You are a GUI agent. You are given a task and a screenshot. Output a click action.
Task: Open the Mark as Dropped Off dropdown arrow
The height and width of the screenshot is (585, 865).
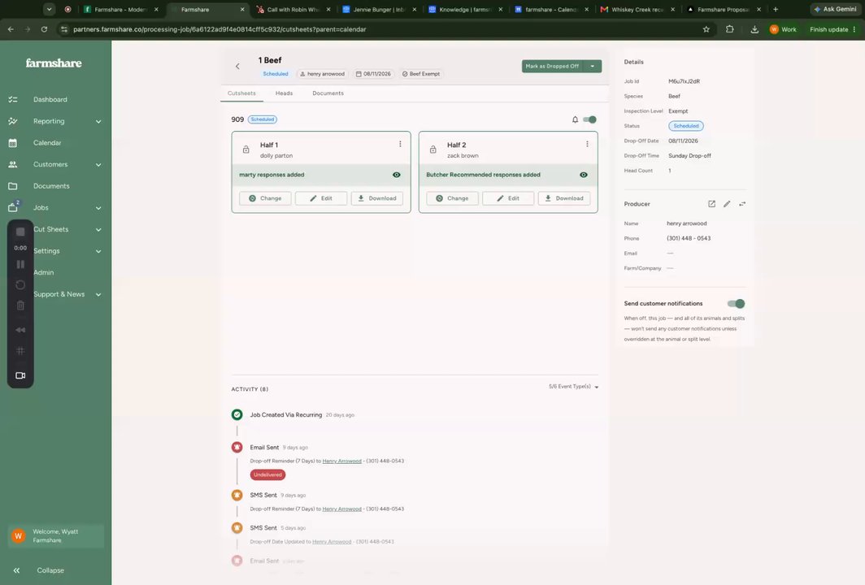[x=593, y=66]
